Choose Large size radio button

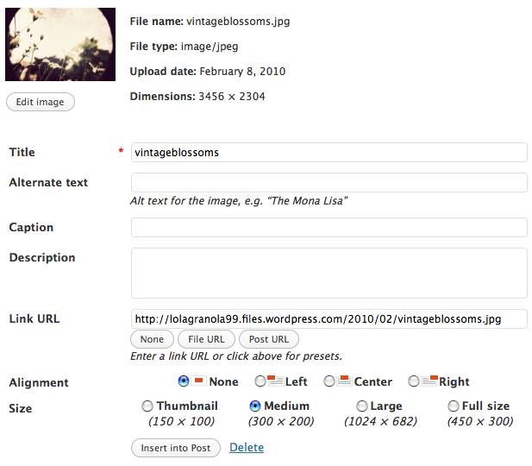pos(362,406)
